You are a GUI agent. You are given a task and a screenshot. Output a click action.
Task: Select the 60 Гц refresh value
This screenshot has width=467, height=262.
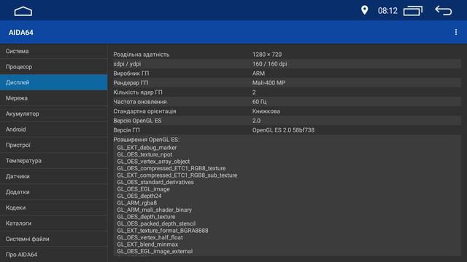pyautogui.click(x=260, y=102)
